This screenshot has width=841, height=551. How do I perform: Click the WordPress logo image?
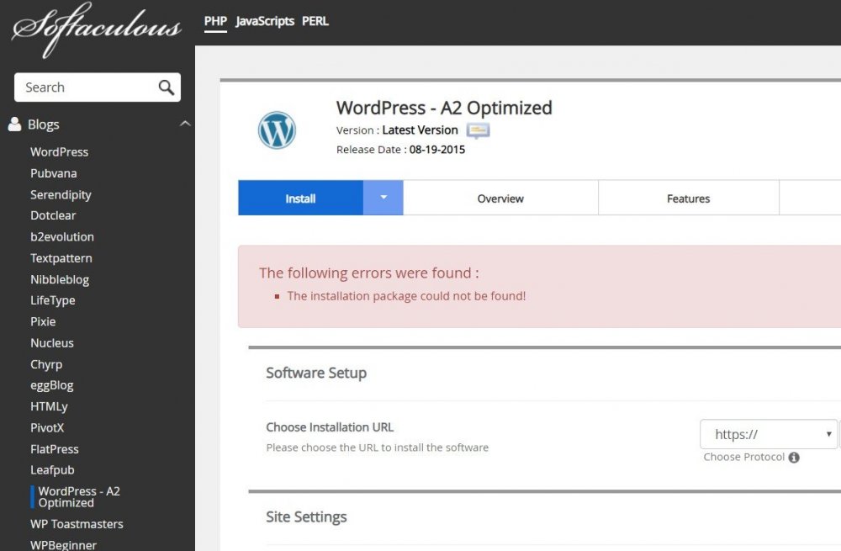pyautogui.click(x=277, y=131)
